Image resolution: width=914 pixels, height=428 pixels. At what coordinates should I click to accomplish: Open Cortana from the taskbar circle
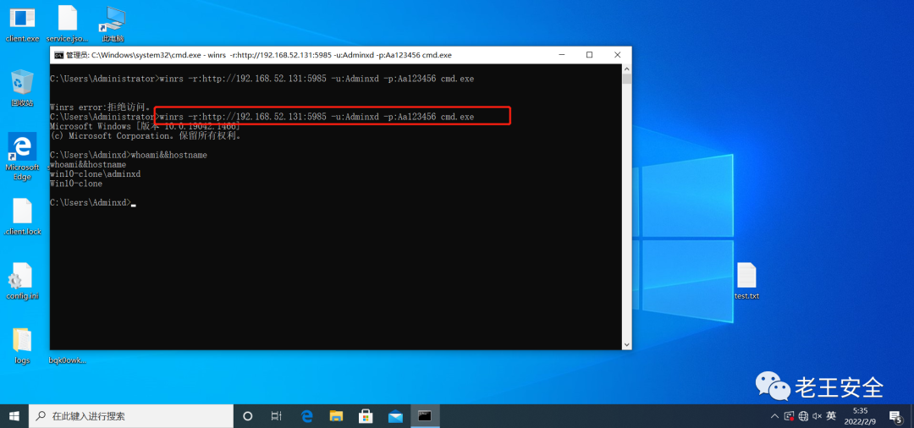point(248,416)
